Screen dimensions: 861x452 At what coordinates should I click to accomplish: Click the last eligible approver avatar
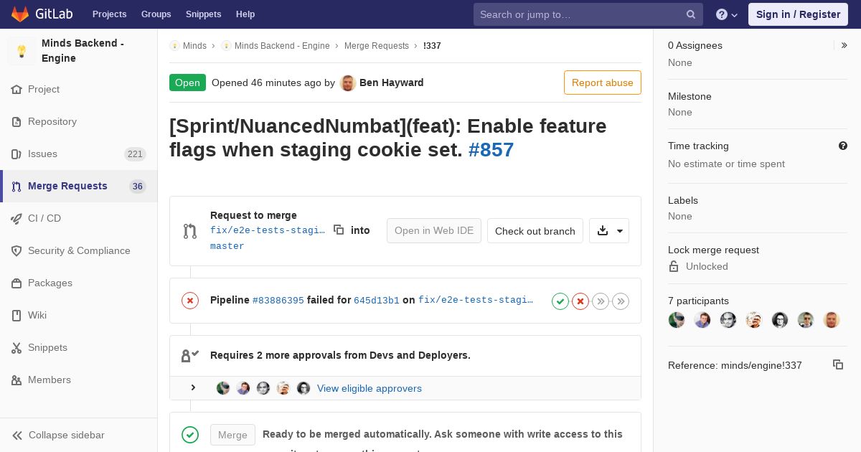[x=304, y=388]
